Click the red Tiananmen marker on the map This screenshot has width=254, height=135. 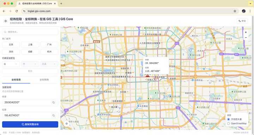pos(147,76)
